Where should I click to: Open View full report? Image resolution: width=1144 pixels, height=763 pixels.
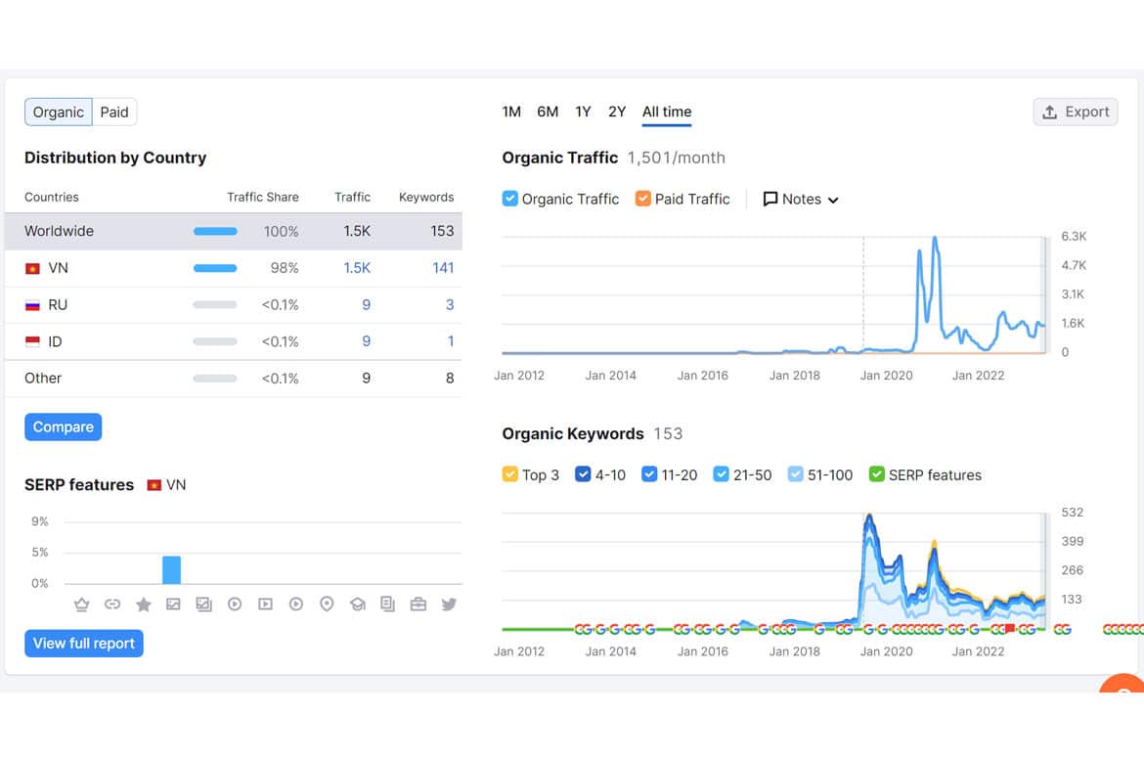84,644
